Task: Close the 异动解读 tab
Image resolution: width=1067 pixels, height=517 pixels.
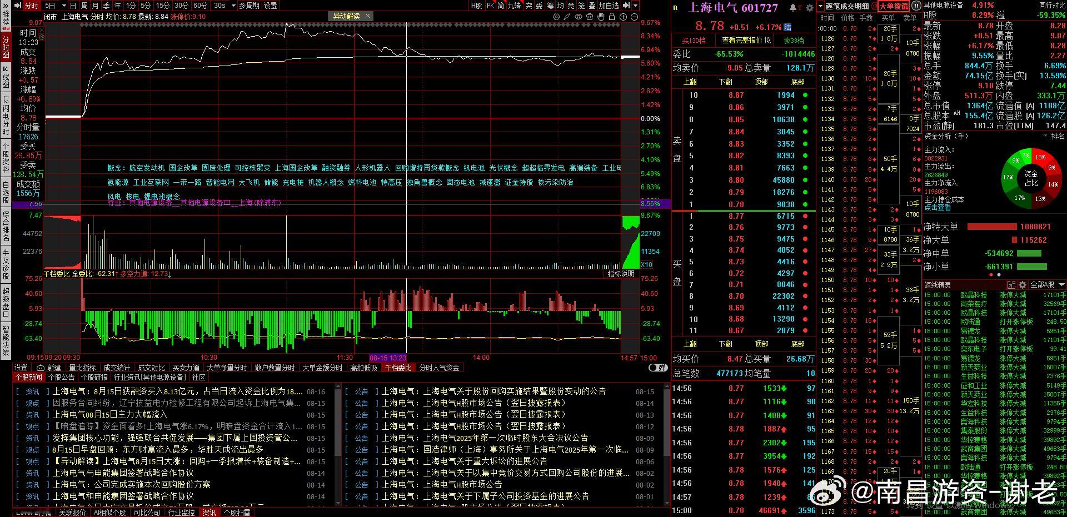Action: [367, 17]
